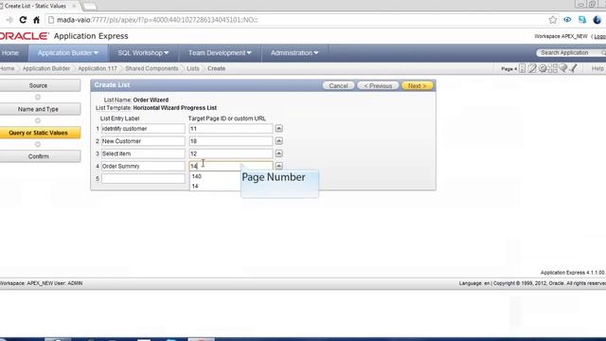Open the Home tab in the navigation bar
The width and height of the screenshot is (606, 341).
pos(10,53)
